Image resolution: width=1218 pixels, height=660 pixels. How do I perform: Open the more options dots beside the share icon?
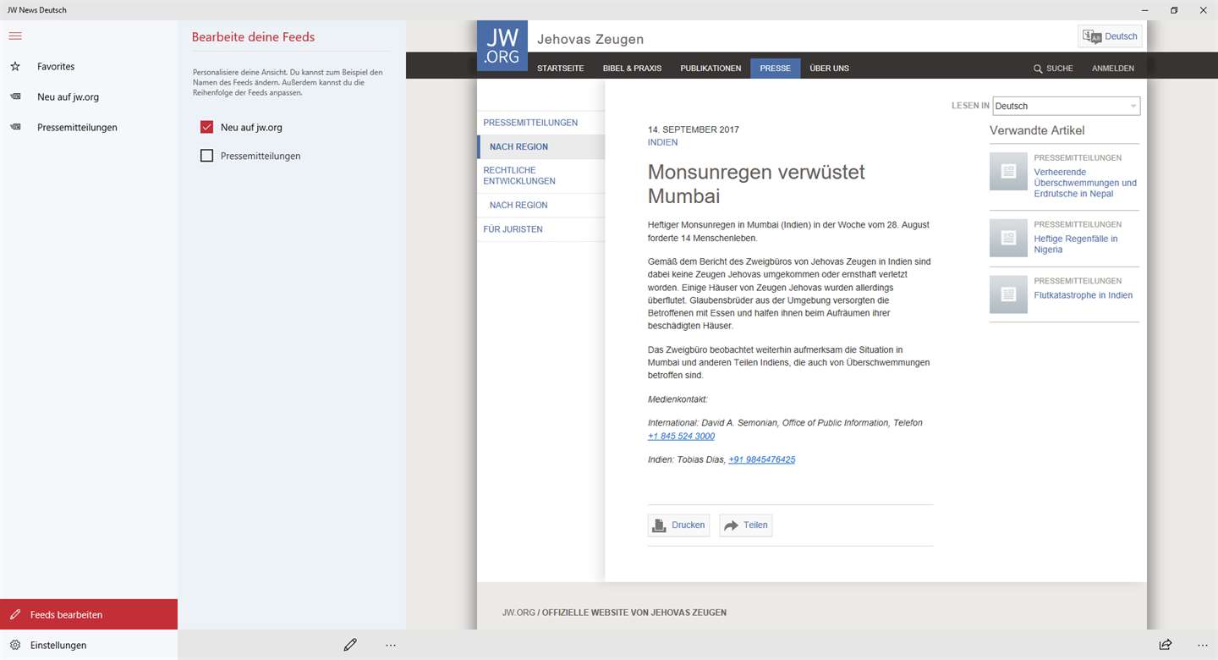(x=1203, y=645)
